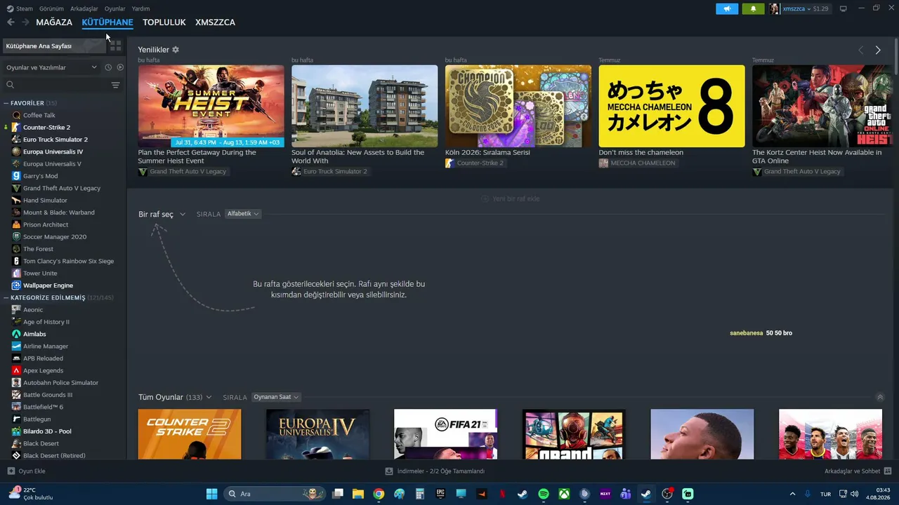Screen dimensions: 899x505
Task: Click the Windows Start button
Action: [x=211, y=494]
